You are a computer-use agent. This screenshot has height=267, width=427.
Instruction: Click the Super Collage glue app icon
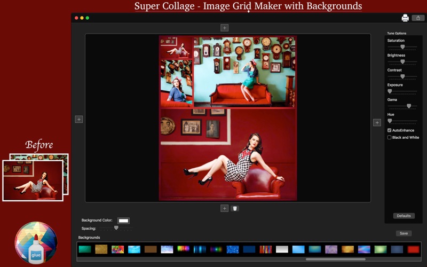pos(36,243)
